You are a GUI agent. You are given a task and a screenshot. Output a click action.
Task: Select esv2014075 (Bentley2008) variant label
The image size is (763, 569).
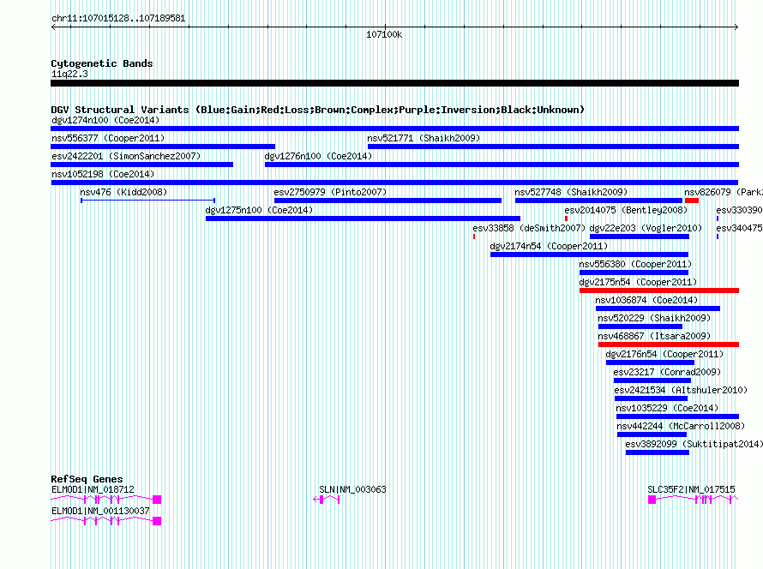pyautogui.click(x=626, y=210)
